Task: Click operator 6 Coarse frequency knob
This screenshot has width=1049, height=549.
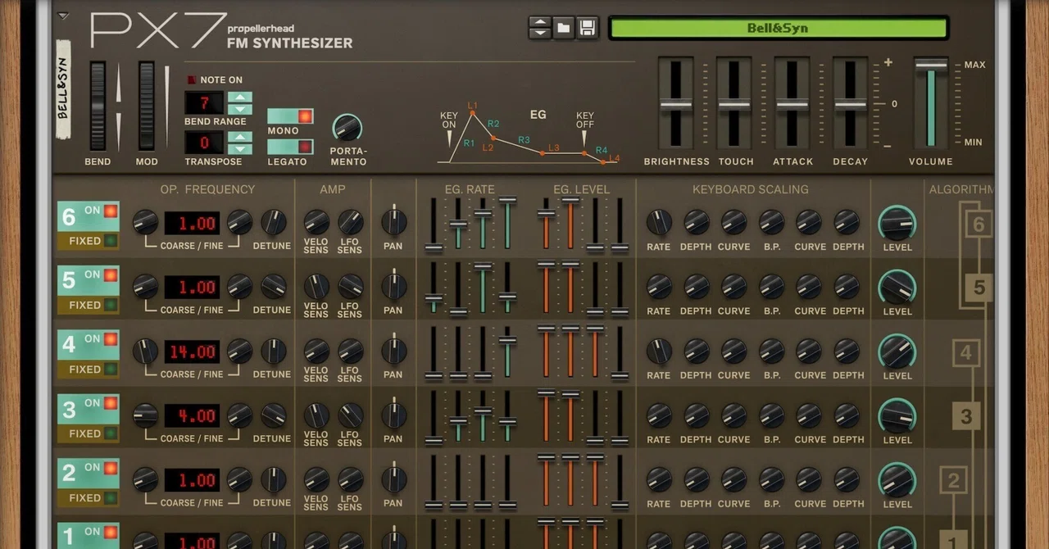Action: [145, 221]
